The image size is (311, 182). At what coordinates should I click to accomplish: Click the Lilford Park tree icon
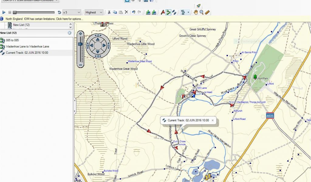[x=255, y=77]
